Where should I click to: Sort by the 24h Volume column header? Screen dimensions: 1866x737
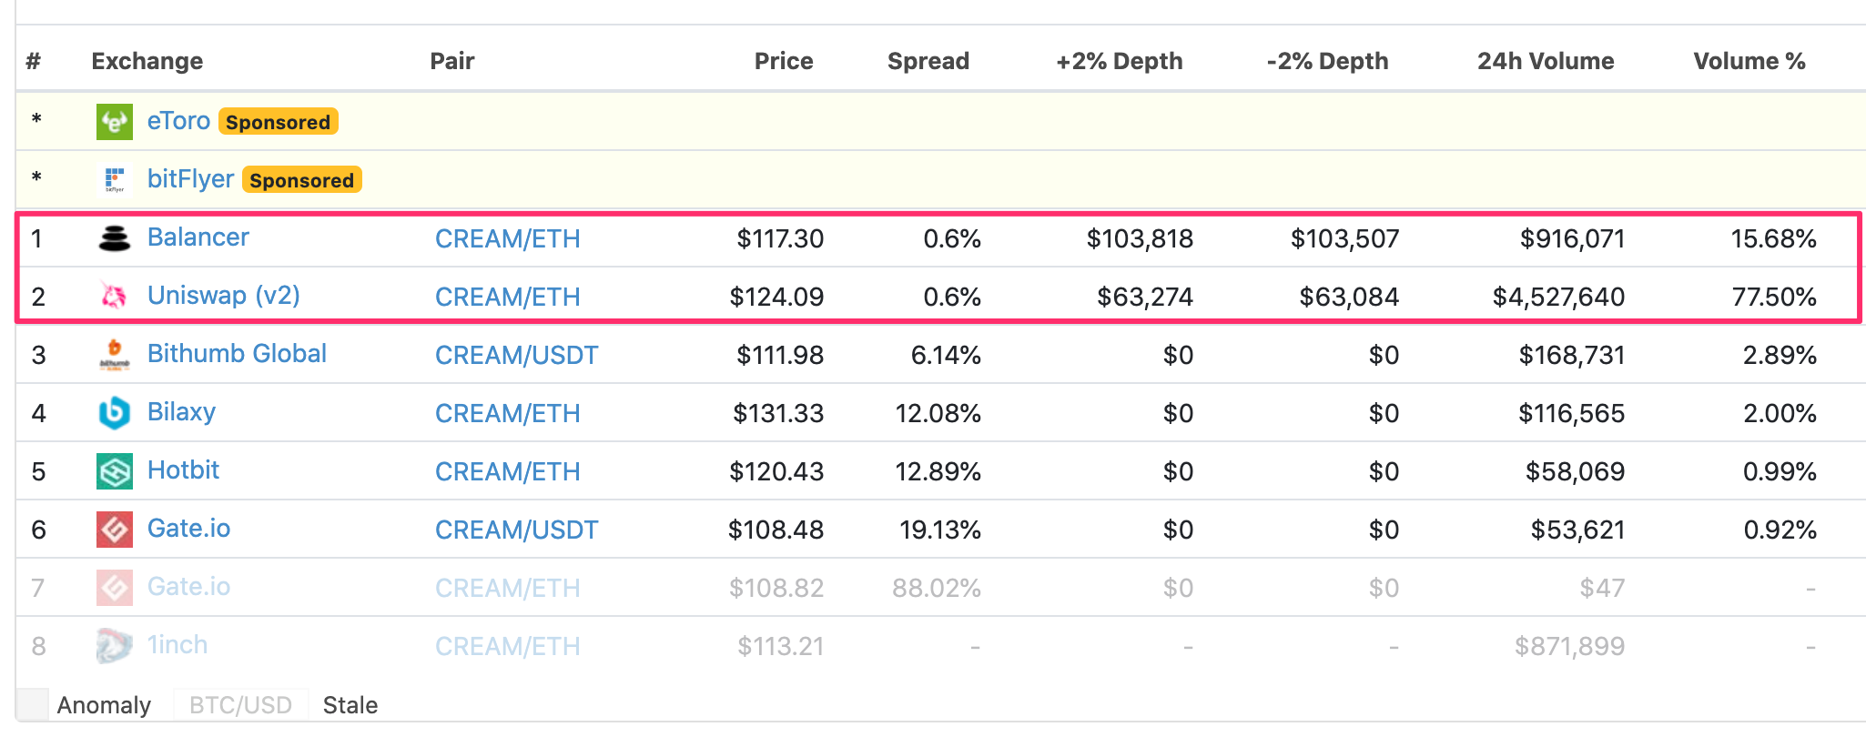coord(1546,61)
